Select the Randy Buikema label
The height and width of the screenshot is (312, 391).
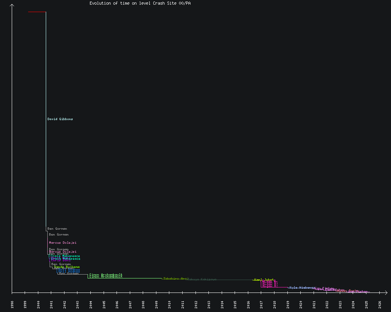[67, 267]
